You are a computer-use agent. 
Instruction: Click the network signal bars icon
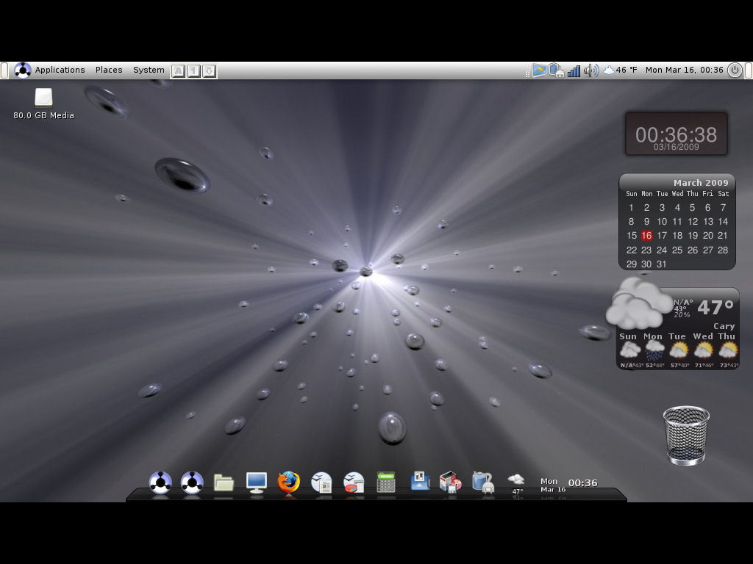574,70
